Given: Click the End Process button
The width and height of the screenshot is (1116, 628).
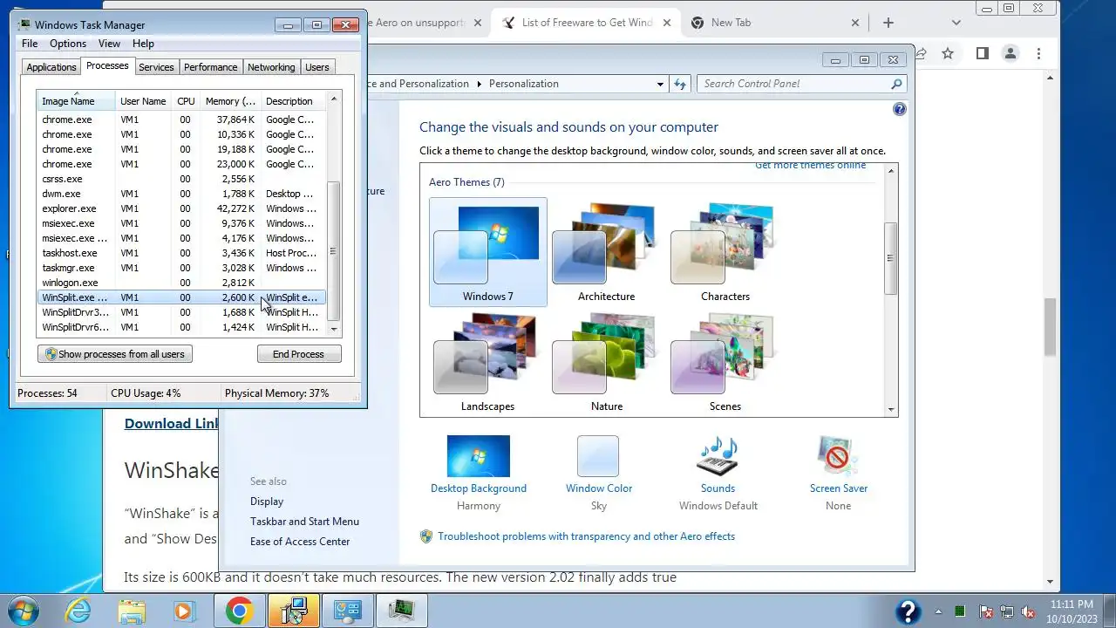Looking at the screenshot, I should point(298,354).
